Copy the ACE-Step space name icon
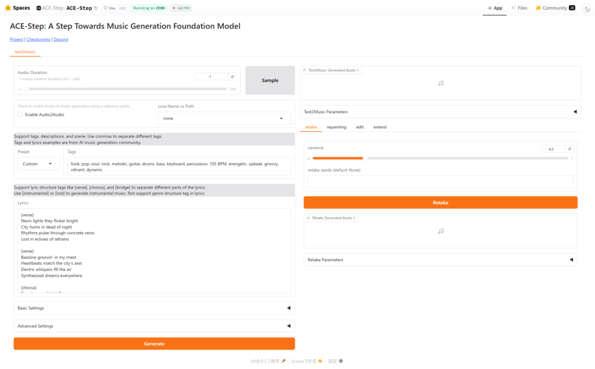This screenshot has width=595, height=369. point(96,8)
